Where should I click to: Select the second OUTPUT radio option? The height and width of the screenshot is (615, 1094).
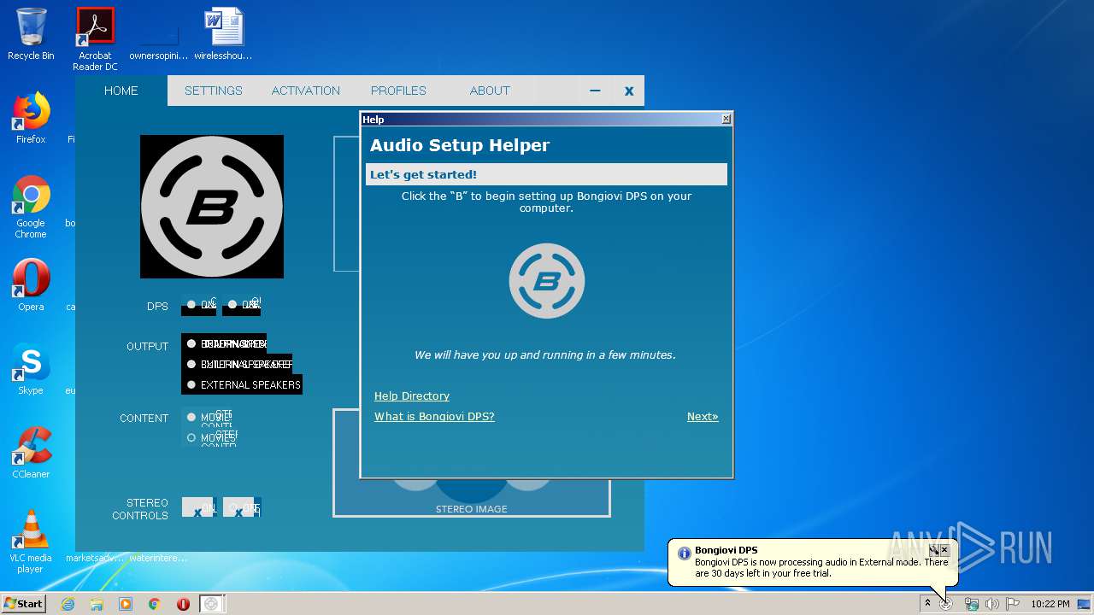coord(191,364)
